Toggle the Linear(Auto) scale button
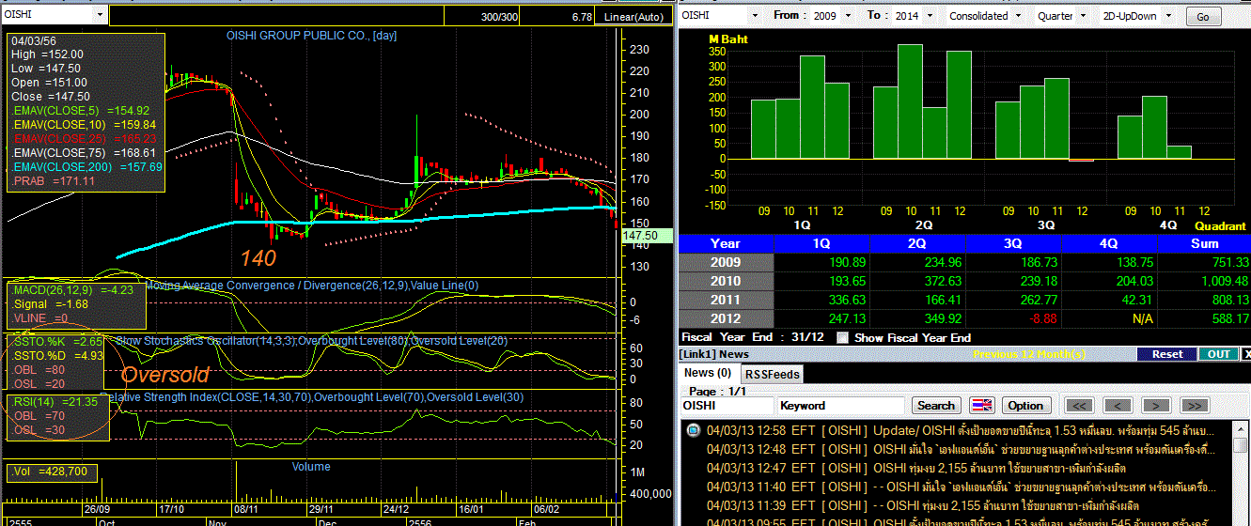The height and width of the screenshot is (526, 1251). 633,17
